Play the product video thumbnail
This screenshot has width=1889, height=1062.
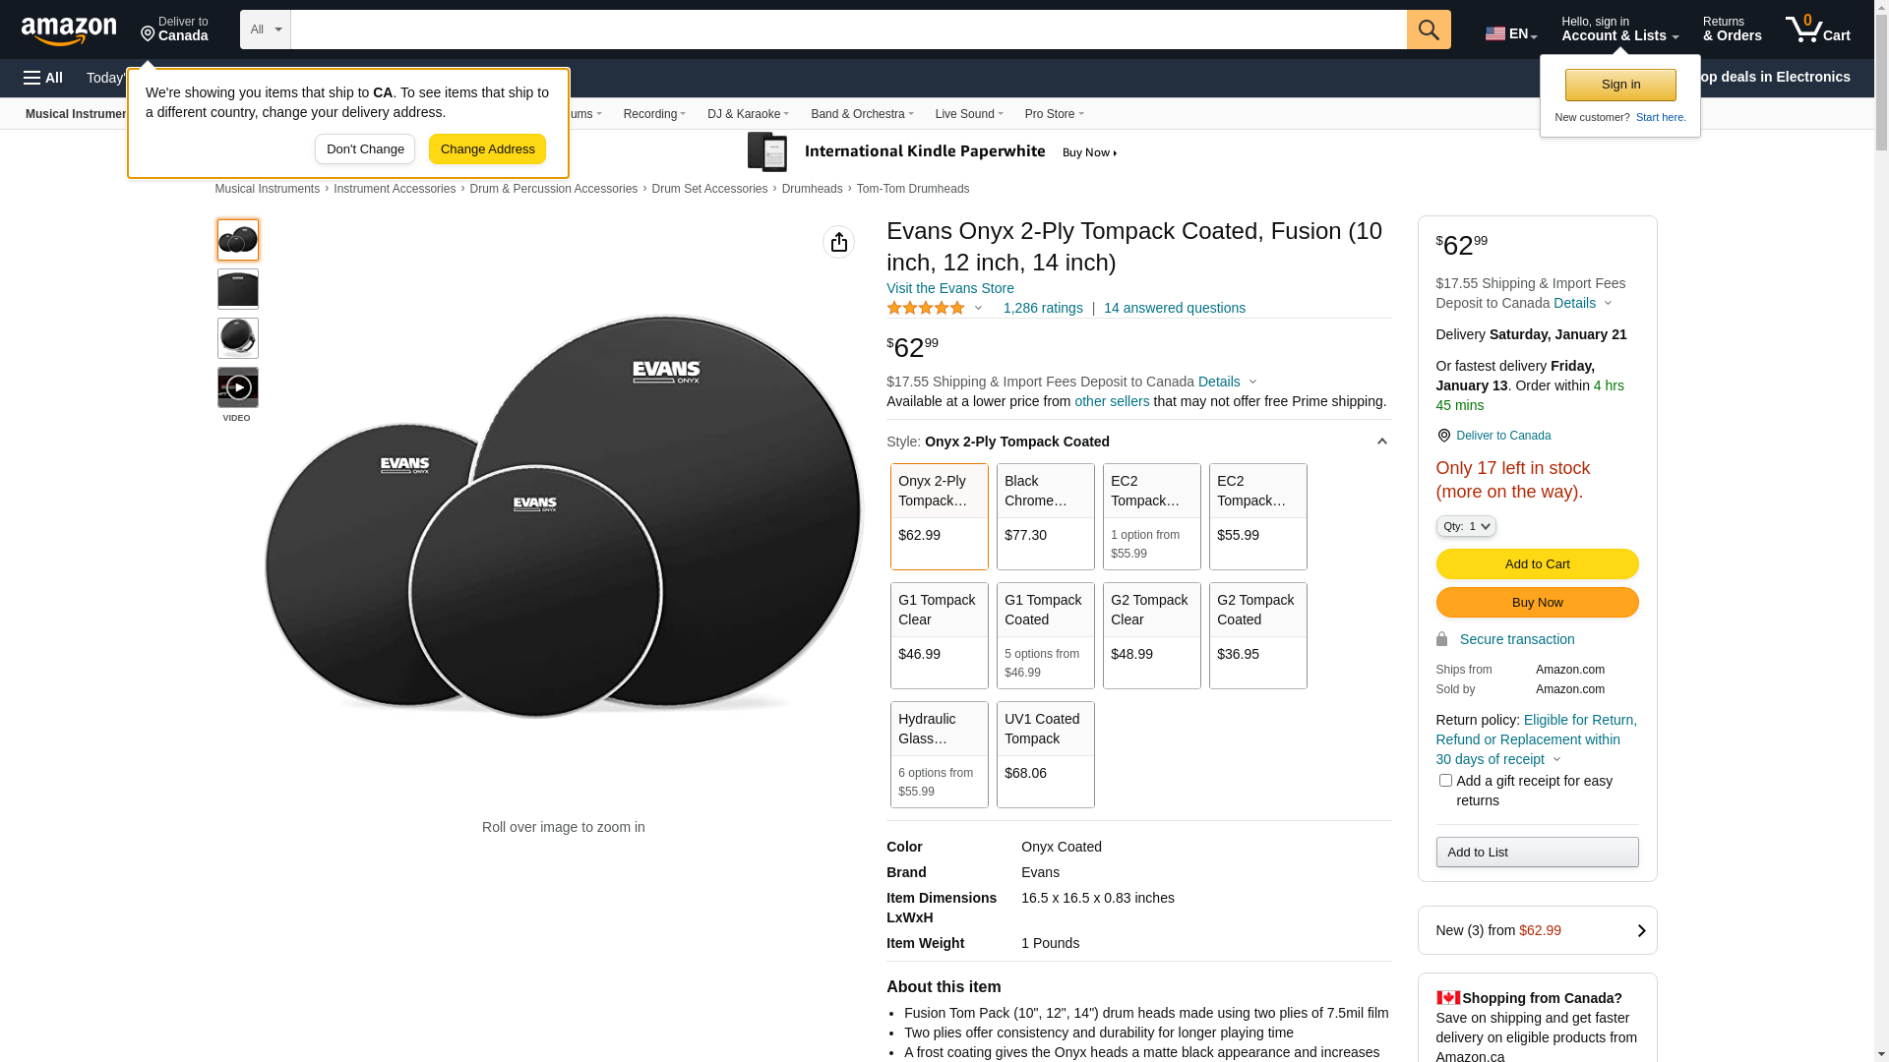[x=238, y=387]
